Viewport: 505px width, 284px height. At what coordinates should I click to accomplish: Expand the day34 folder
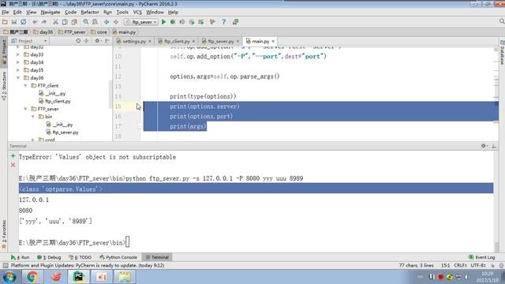click(18, 62)
